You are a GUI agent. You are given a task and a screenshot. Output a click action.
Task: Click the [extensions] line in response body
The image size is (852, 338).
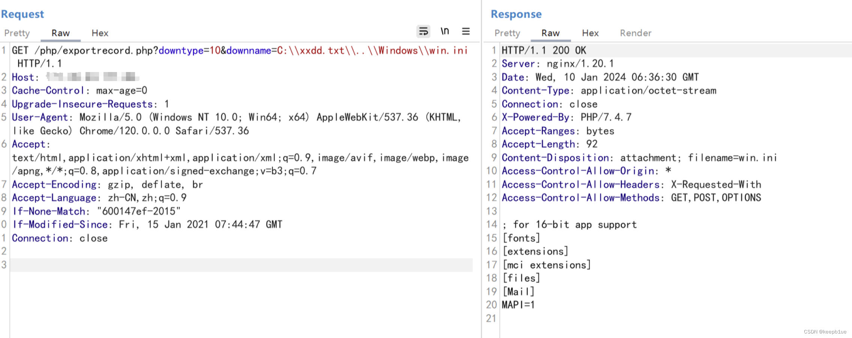pyautogui.click(x=535, y=251)
